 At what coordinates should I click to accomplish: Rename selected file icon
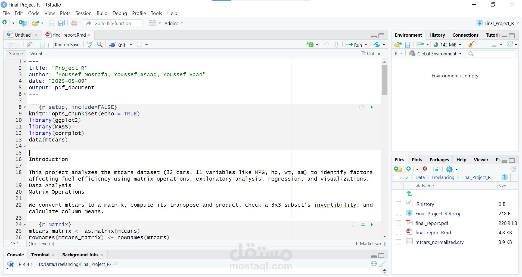point(437,169)
